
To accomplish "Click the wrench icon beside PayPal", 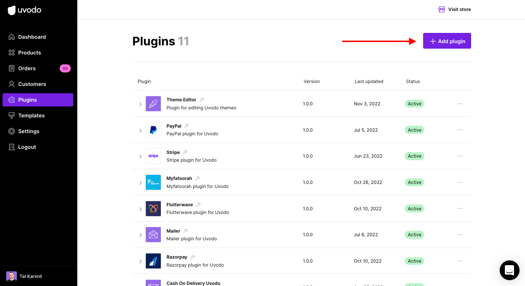I will (186, 126).
